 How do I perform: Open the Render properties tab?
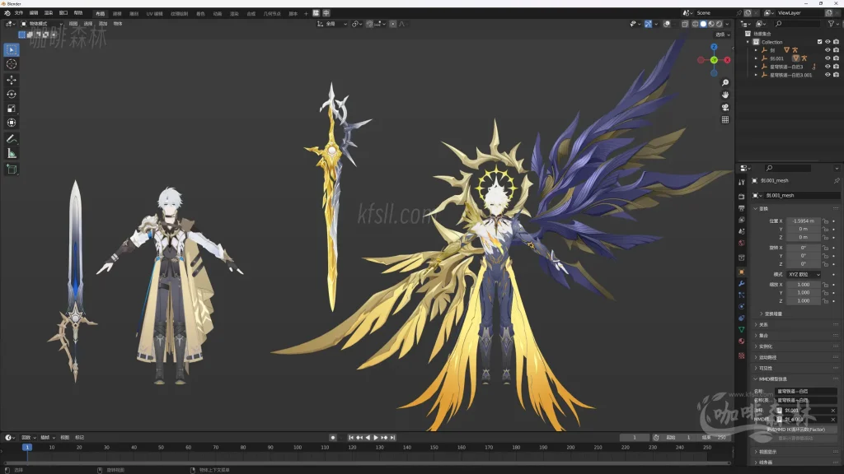tap(741, 197)
